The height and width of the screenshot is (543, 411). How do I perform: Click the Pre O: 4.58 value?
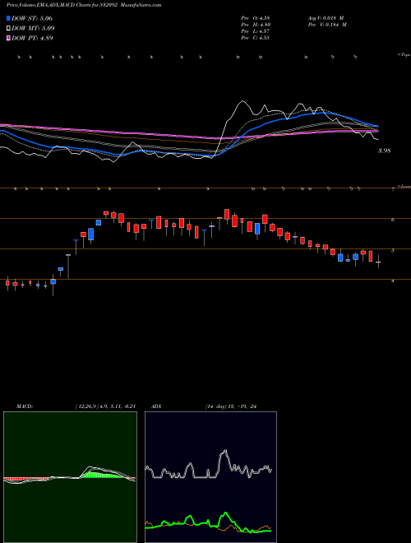[x=256, y=17]
